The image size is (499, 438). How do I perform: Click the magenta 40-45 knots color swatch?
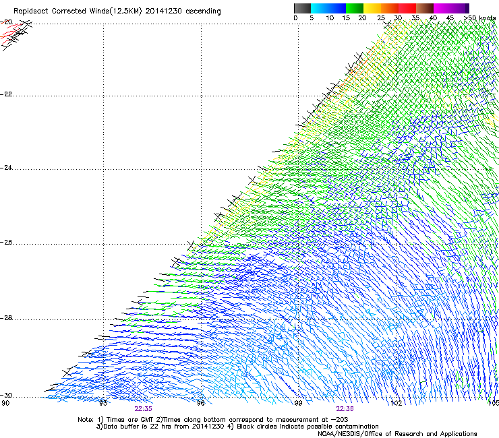442,8
